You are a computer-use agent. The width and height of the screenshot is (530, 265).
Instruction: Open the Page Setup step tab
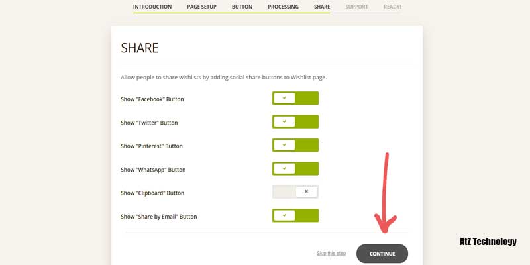pos(201,7)
